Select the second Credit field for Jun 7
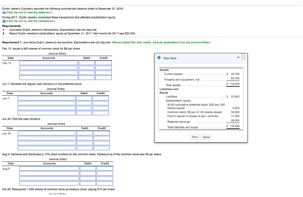This screenshot has width=303, height=197. point(101,103)
